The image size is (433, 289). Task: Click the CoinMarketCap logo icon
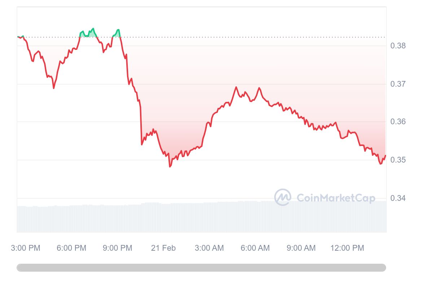[283, 197]
